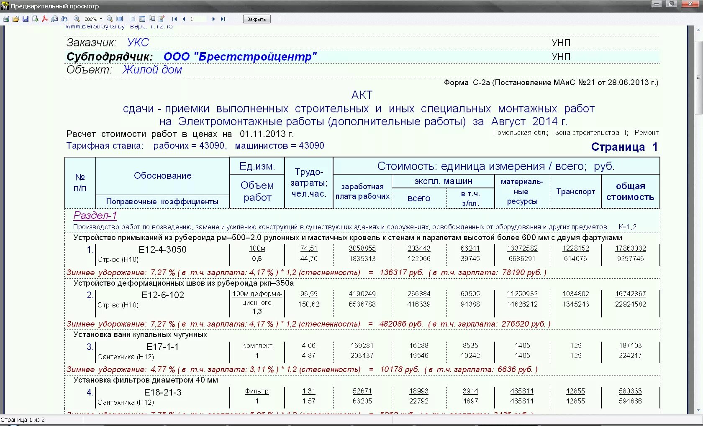Click the code E18-21-3
The image size is (703, 426).
[x=163, y=392]
